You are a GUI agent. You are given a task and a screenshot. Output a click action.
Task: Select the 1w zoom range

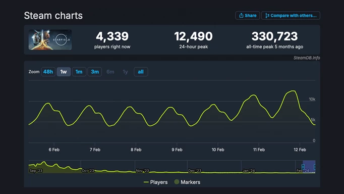pyautogui.click(x=64, y=72)
